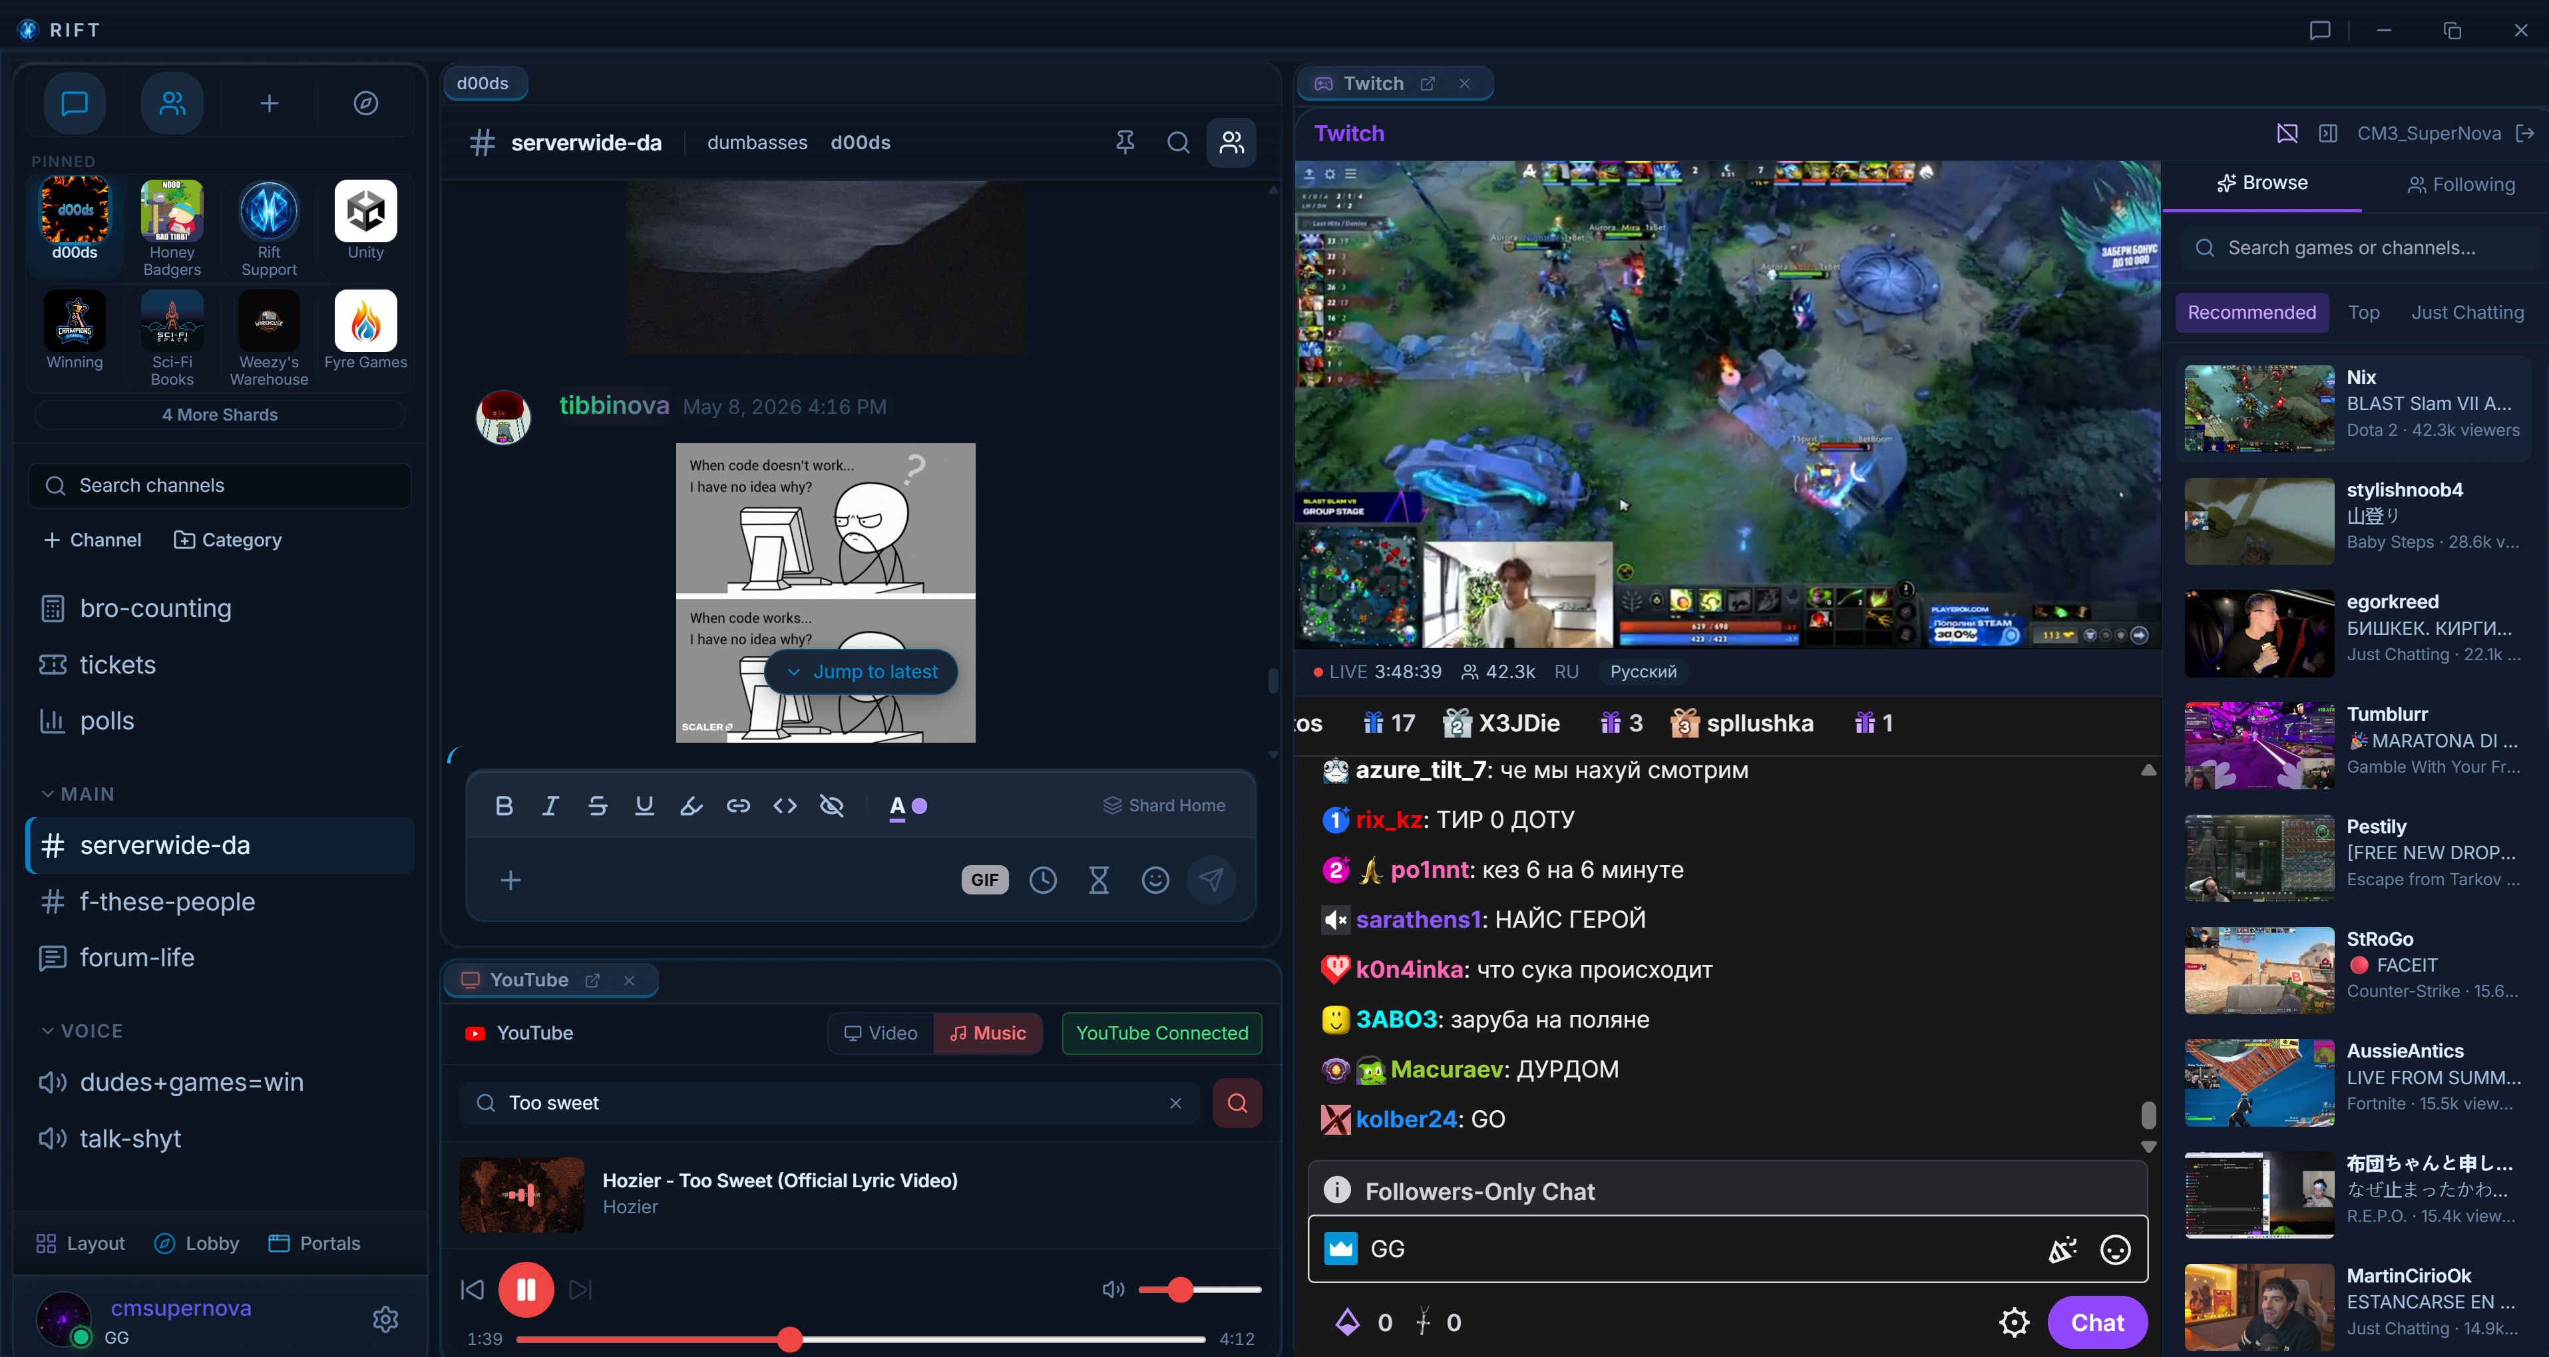Log out of CM3_SuperNova Twitch account
This screenshot has width=2549, height=1357.
point(2525,134)
